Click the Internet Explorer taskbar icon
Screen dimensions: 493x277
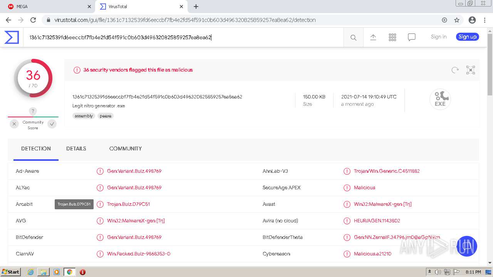click(x=31, y=272)
